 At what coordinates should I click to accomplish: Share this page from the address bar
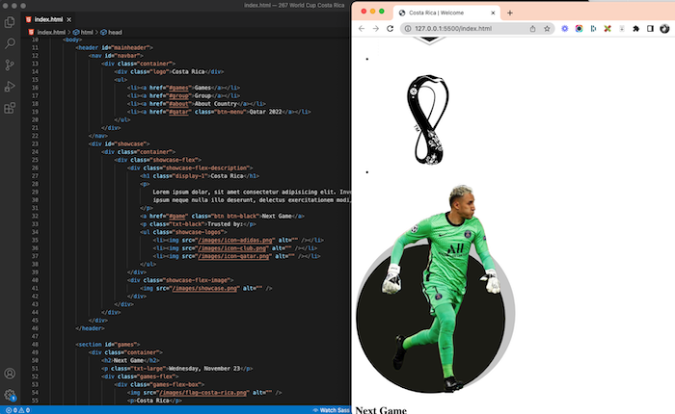pyautogui.click(x=532, y=28)
